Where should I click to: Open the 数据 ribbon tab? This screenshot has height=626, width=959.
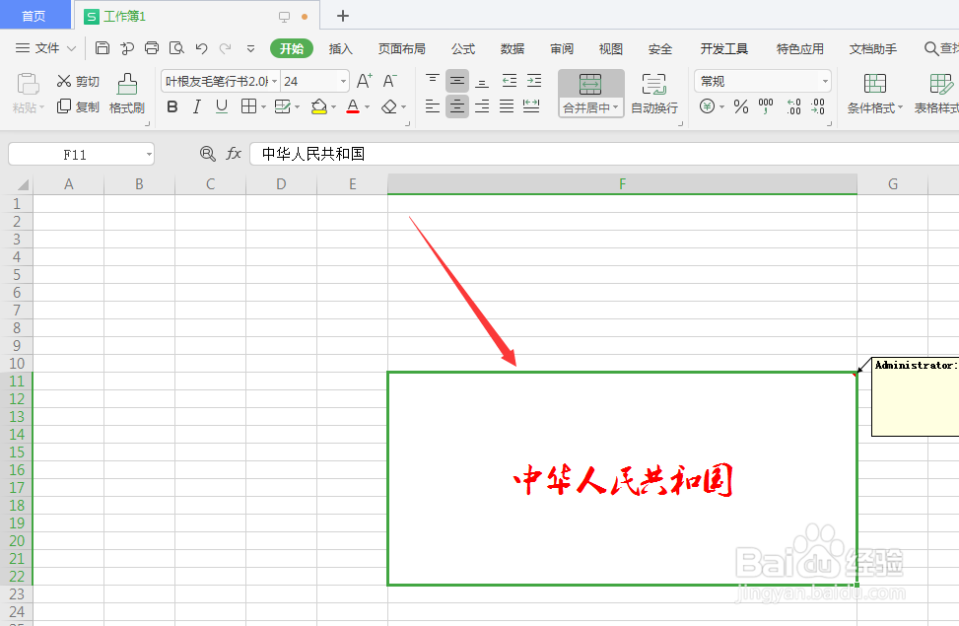pyautogui.click(x=513, y=47)
